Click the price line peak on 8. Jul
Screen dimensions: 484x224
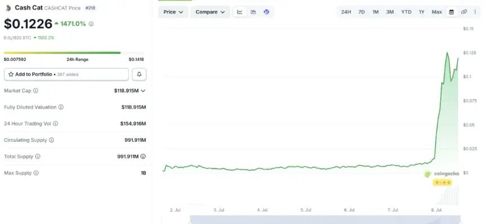point(447,53)
